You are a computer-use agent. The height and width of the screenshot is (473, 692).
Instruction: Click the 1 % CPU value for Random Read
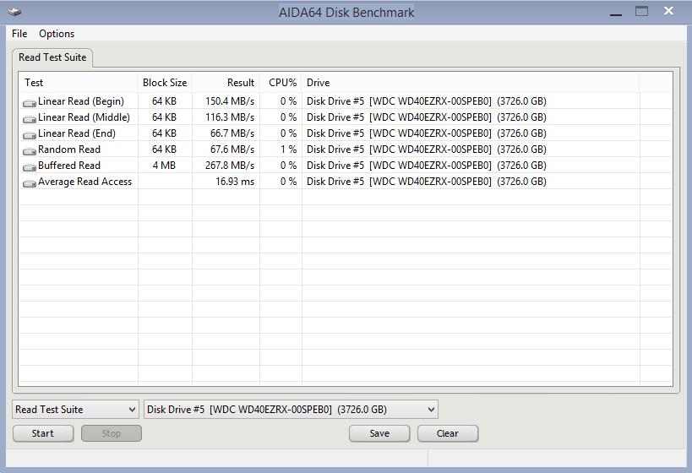[289, 150]
